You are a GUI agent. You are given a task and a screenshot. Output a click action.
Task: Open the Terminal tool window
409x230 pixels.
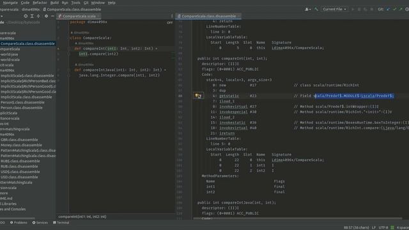click(61, 223)
